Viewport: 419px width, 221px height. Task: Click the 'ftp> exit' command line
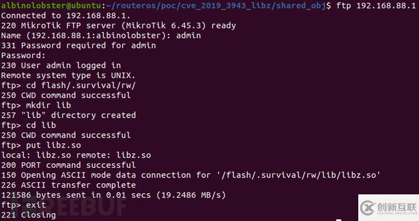[x=24, y=205]
